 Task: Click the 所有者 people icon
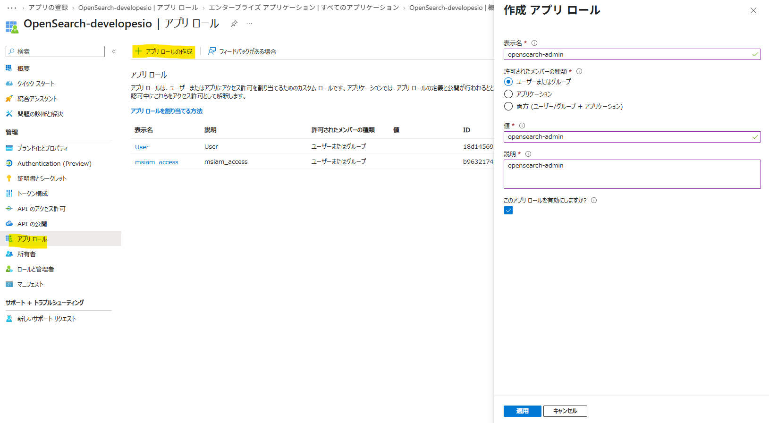click(x=9, y=254)
